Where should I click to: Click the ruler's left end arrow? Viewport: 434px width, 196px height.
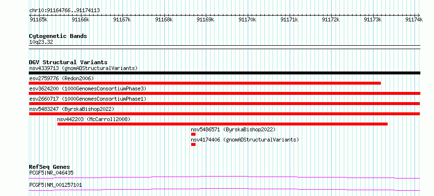(30, 15)
